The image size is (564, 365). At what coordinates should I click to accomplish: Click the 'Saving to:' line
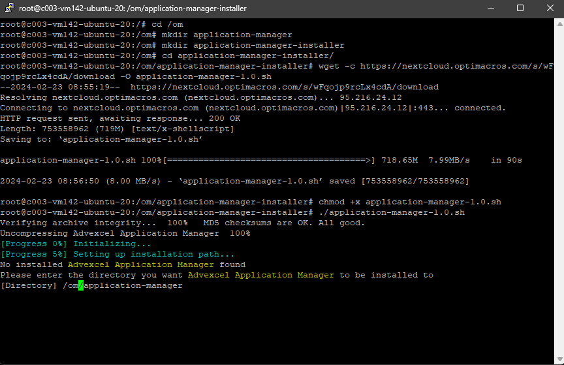(x=101, y=139)
